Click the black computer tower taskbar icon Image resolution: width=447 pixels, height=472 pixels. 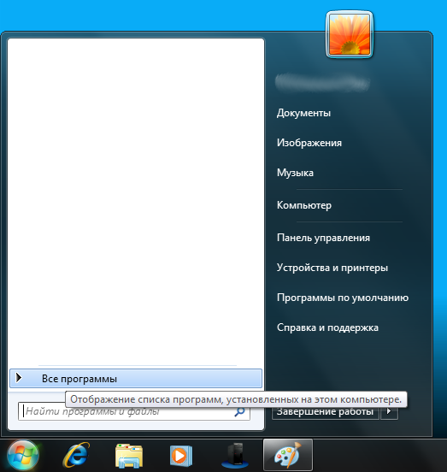pos(235,455)
